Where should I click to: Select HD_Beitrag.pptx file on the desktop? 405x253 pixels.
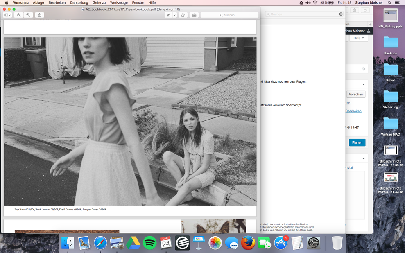click(x=390, y=18)
